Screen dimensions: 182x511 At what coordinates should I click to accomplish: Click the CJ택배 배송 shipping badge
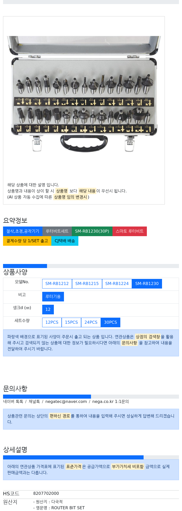pos(65,241)
